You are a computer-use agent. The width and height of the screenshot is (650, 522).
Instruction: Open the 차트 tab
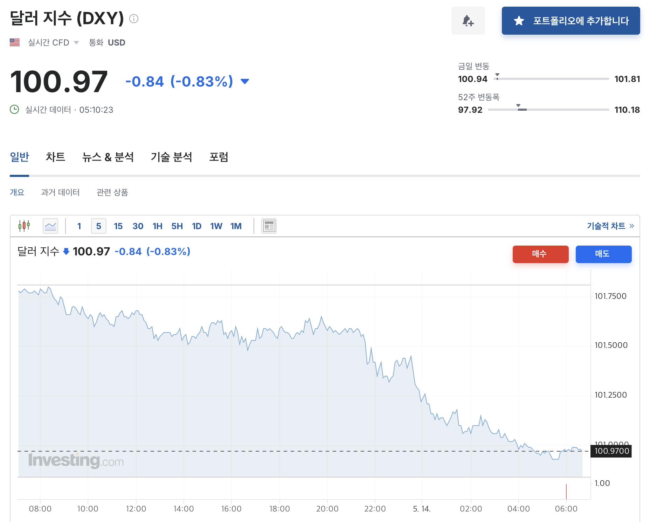(x=55, y=157)
